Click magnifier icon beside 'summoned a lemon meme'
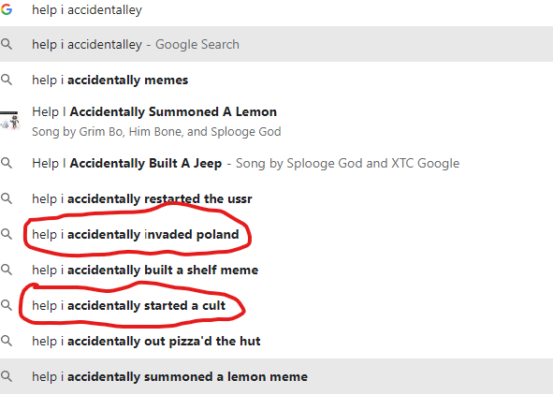 tap(7, 376)
